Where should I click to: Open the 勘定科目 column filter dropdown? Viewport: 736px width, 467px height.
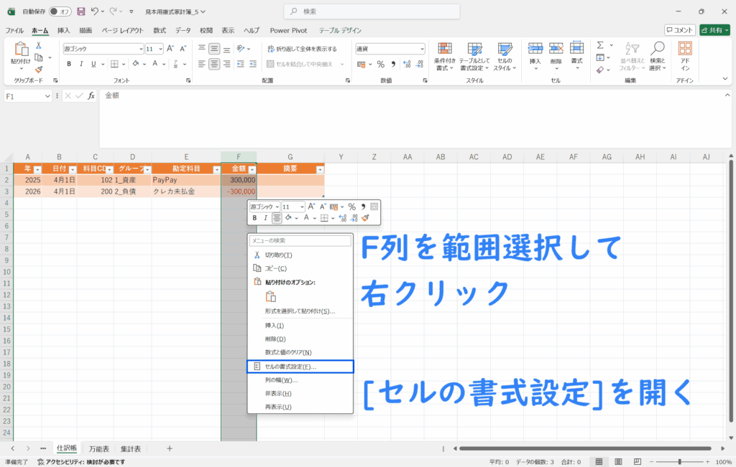(x=216, y=169)
